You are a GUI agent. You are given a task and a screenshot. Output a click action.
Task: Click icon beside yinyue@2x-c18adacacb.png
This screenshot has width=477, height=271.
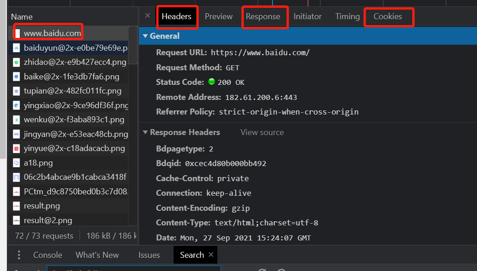point(16,148)
